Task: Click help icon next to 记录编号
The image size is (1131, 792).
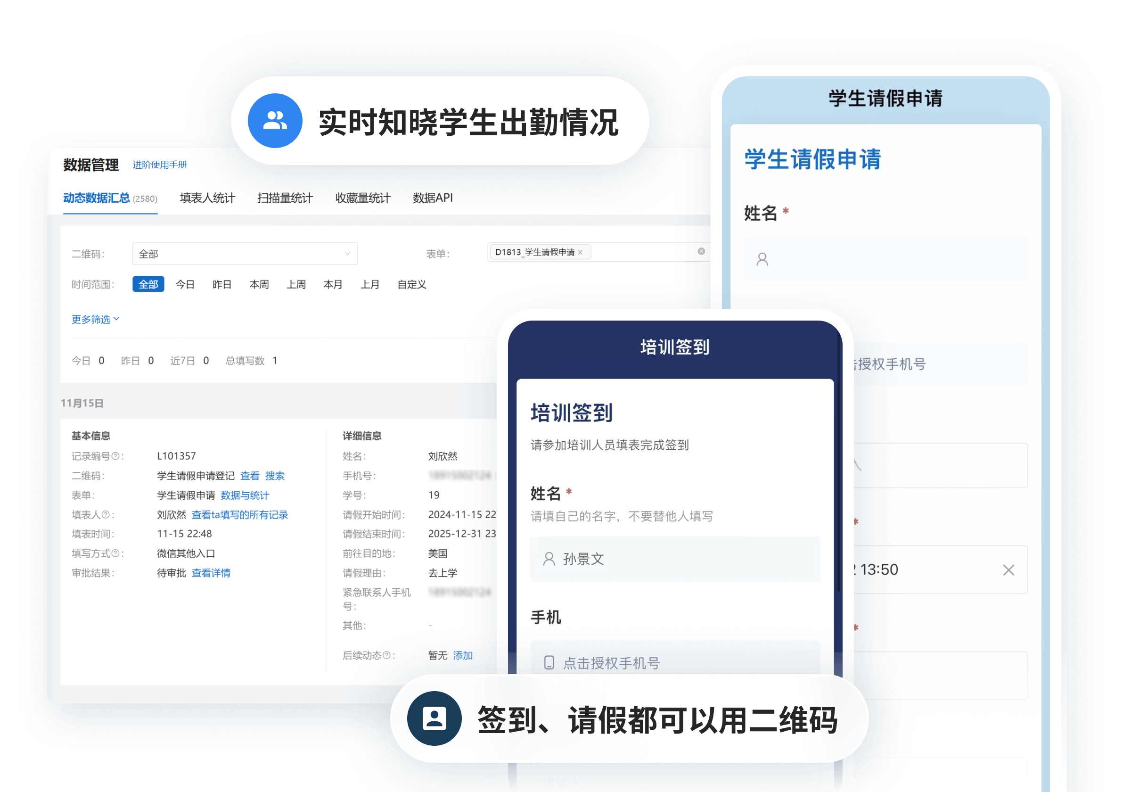Action: 115,456
